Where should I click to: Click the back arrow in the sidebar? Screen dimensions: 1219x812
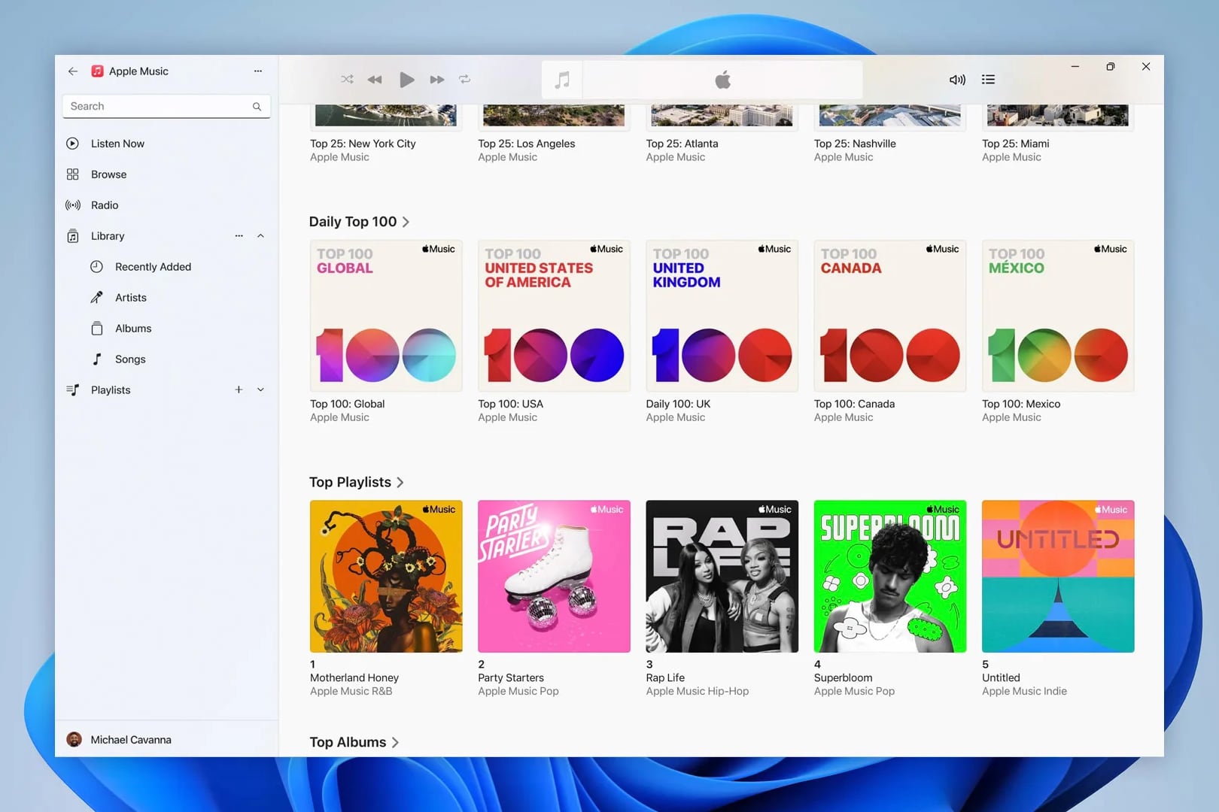[x=73, y=71]
